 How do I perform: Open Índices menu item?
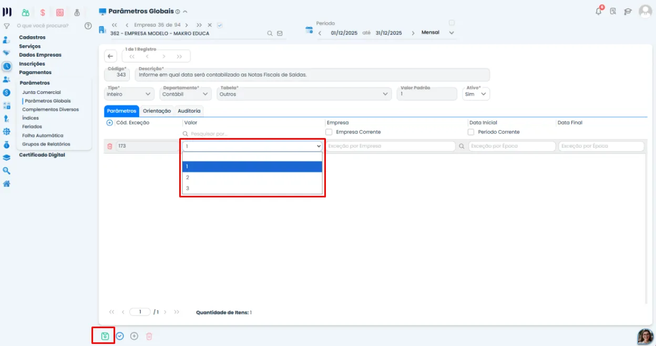point(30,118)
